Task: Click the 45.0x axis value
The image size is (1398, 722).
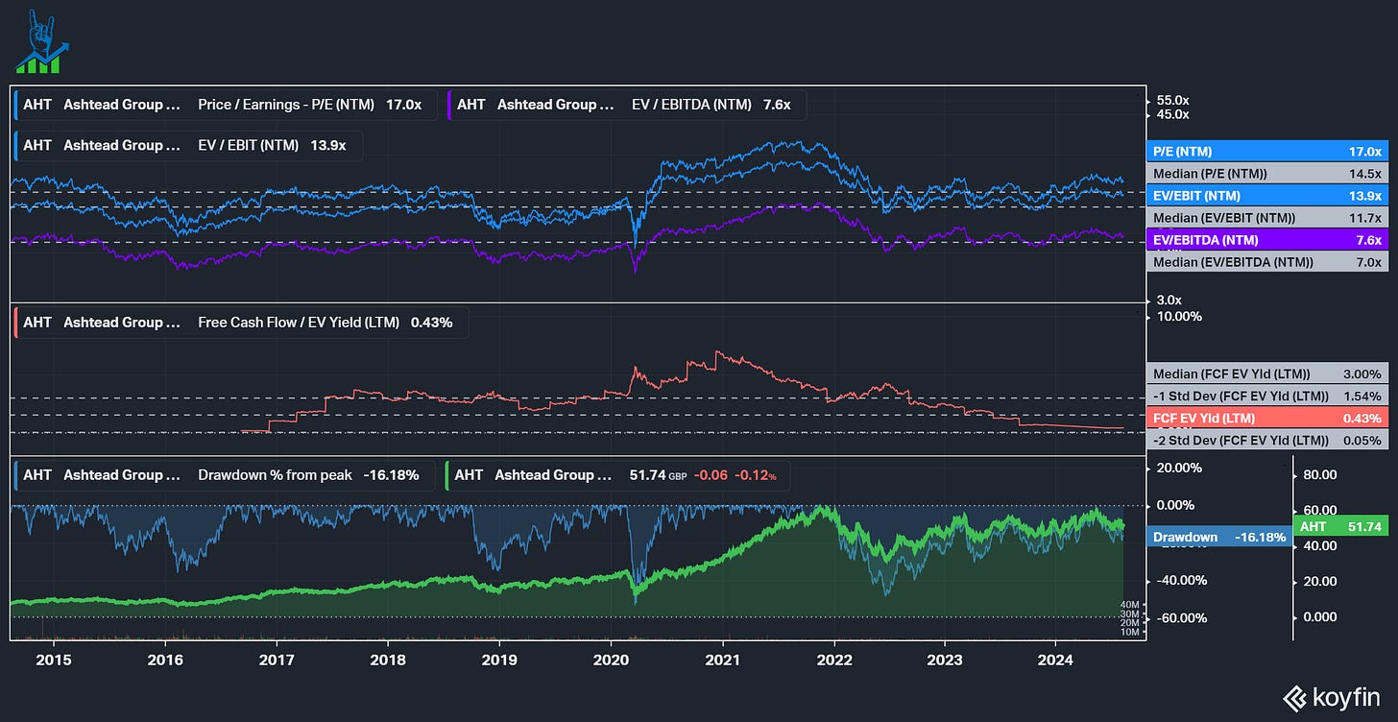Action: pyautogui.click(x=1172, y=114)
